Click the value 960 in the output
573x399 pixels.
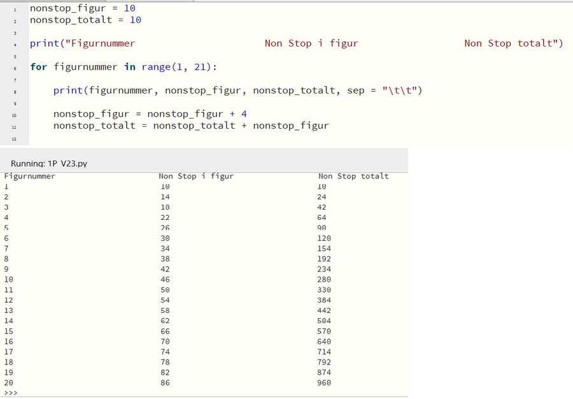click(324, 383)
